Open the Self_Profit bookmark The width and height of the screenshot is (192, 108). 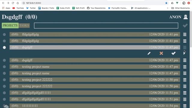pos(79,8)
